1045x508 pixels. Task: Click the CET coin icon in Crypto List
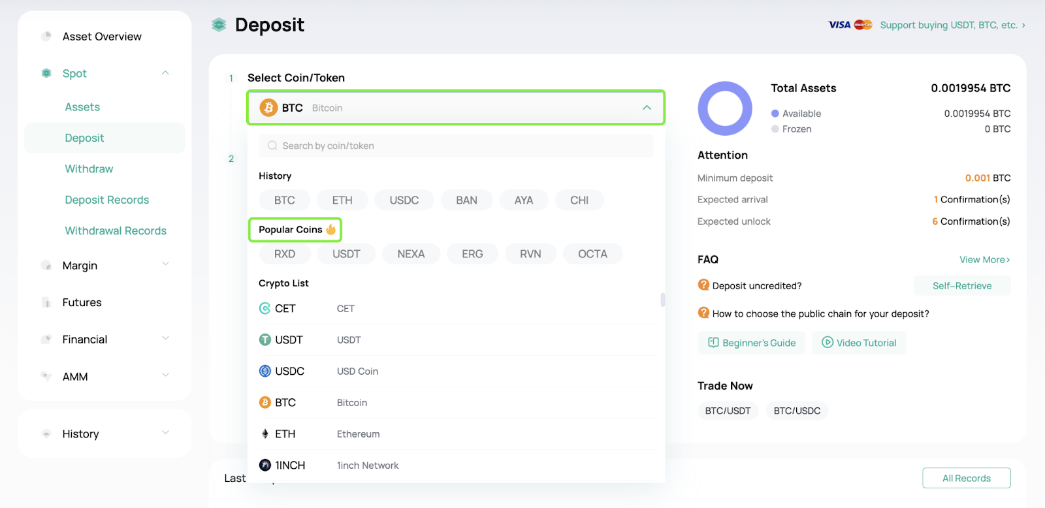coord(265,308)
